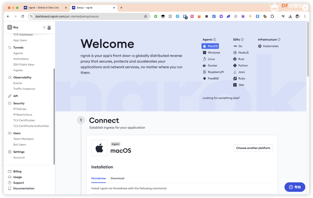Choose the RaspberryPi agent
313x198 pixels.
coord(213,72)
